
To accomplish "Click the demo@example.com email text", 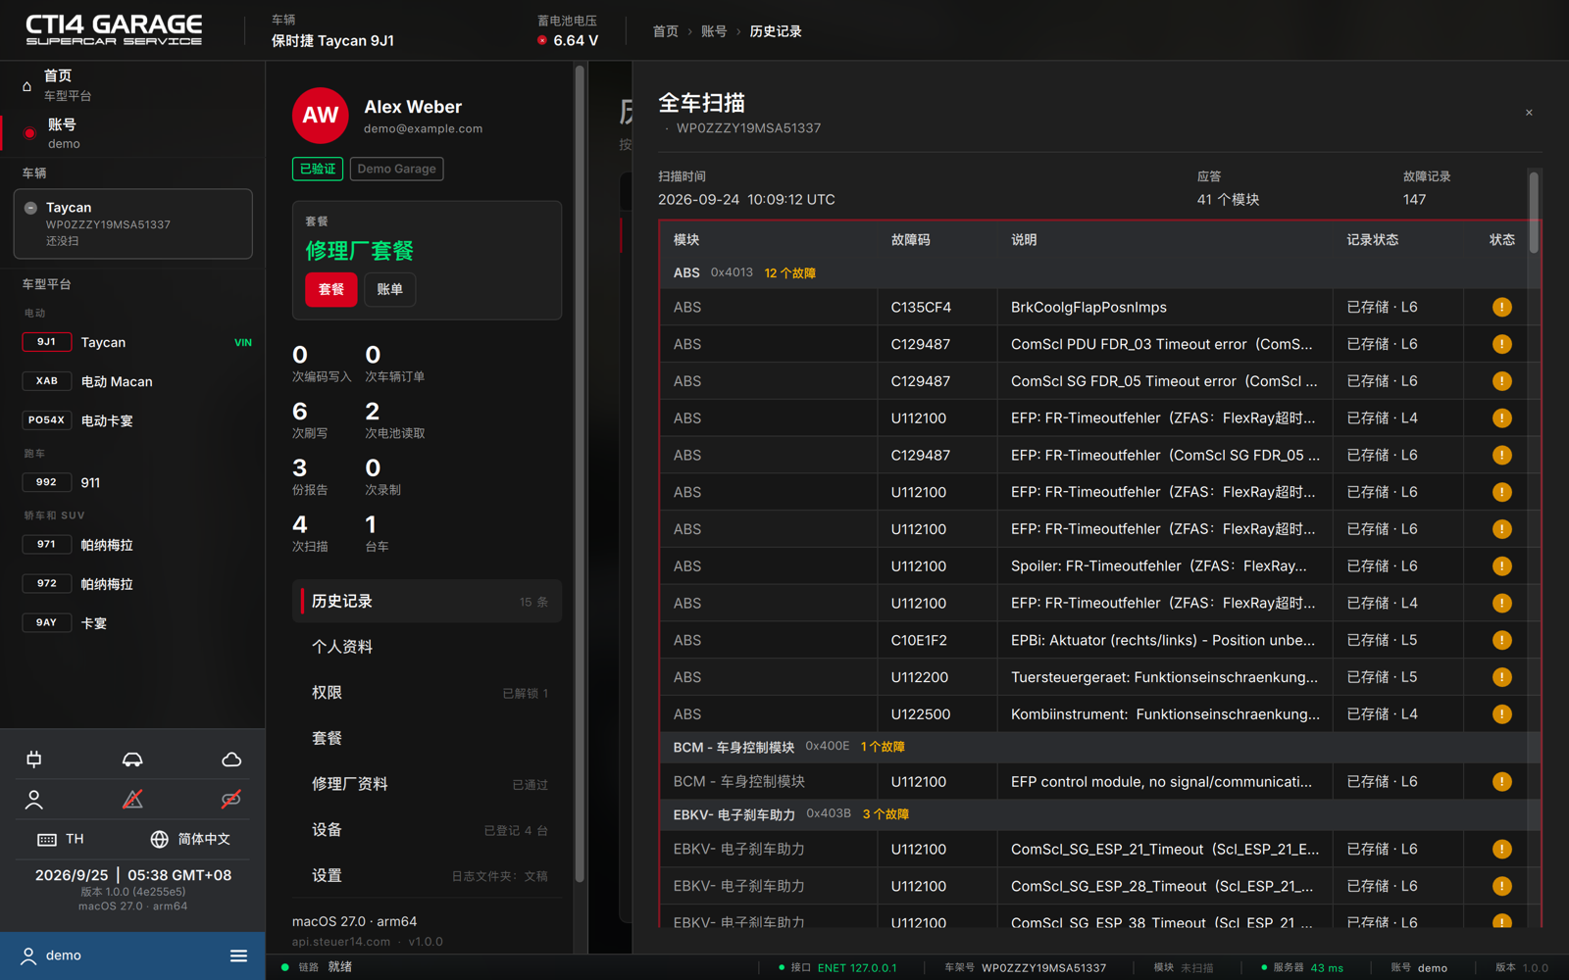I will (x=423, y=128).
